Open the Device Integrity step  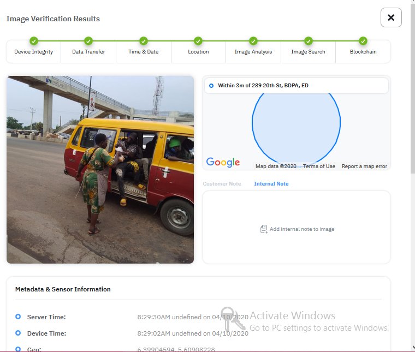(34, 52)
